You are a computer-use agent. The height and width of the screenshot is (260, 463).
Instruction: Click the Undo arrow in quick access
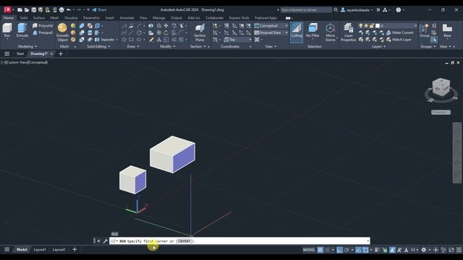point(69,9)
